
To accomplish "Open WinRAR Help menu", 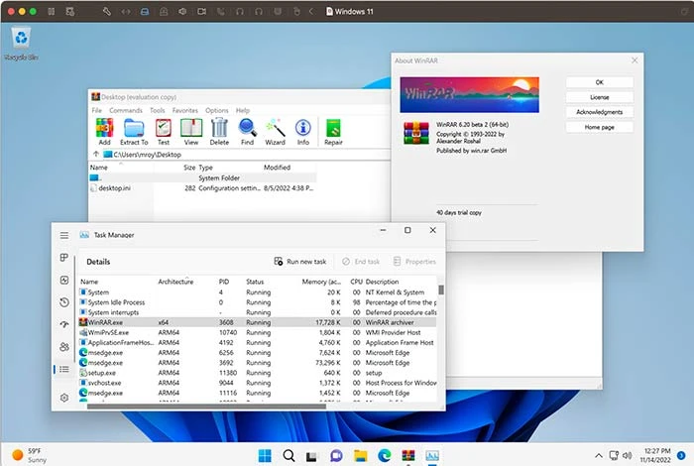I will click(x=243, y=110).
